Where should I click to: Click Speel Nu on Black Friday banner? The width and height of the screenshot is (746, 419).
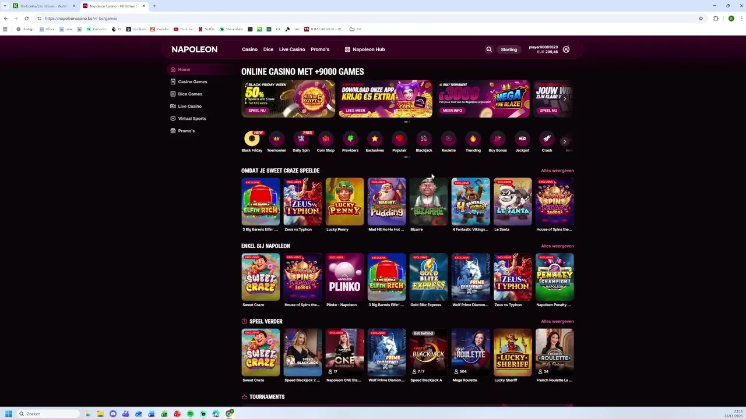pos(257,111)
